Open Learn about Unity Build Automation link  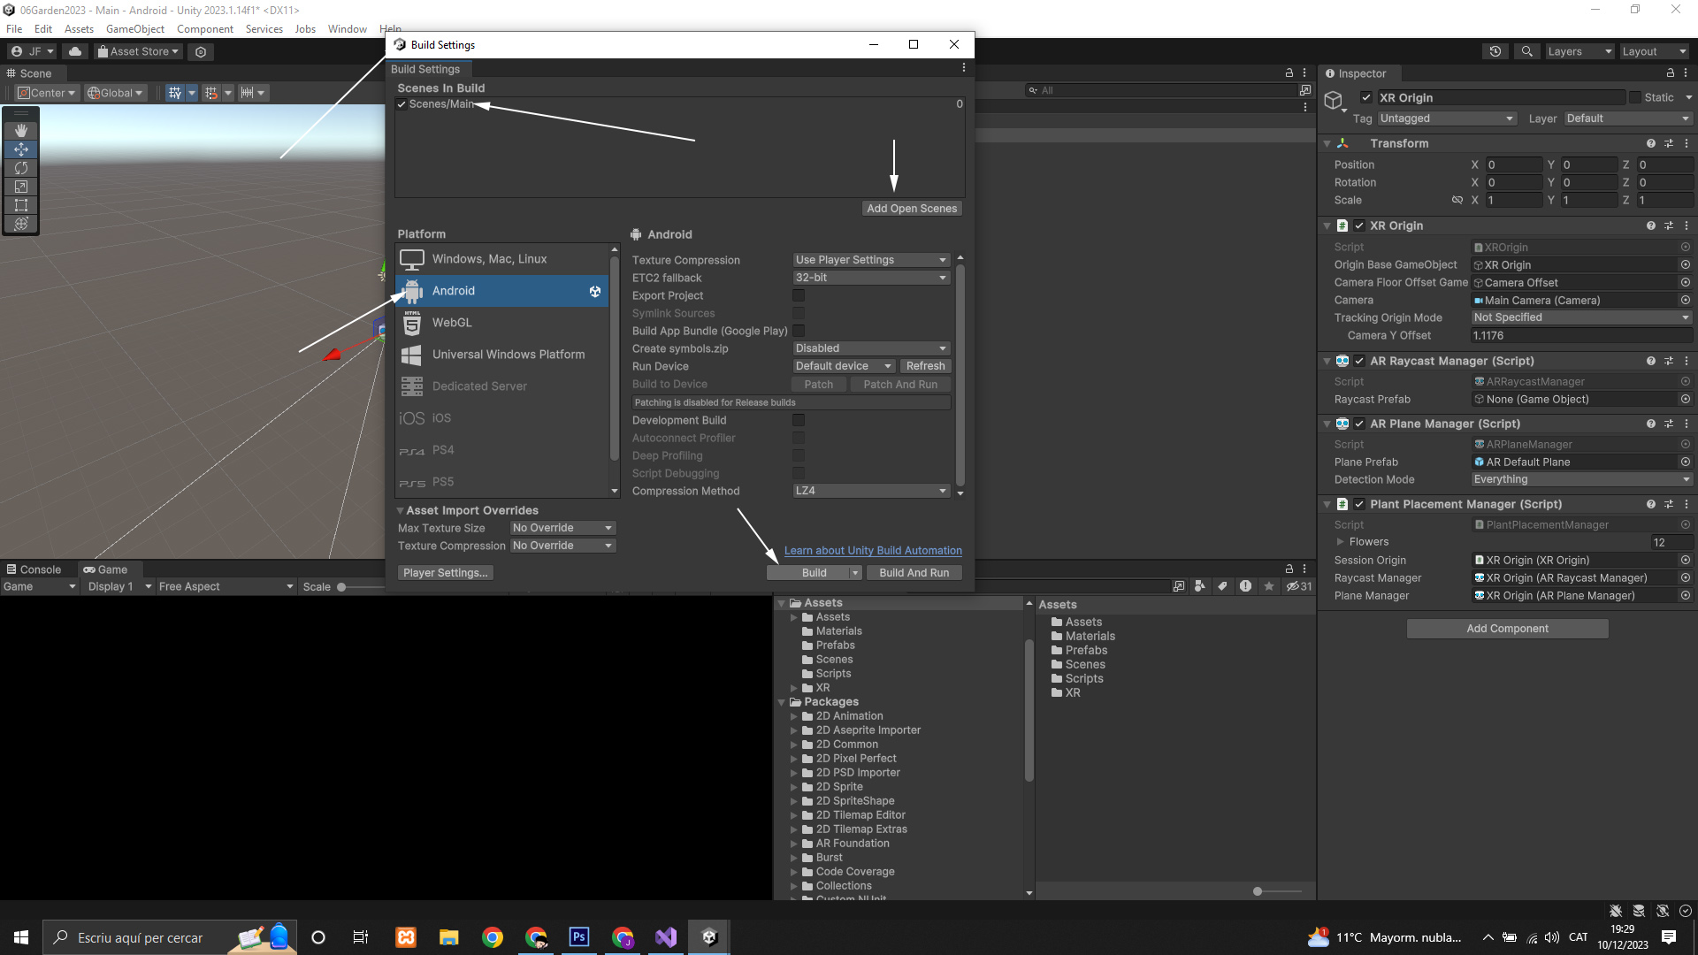[872, 550]
